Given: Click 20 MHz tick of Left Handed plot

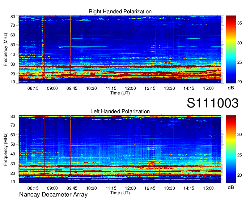Looking at the screenshot, I should coord(13,173).
